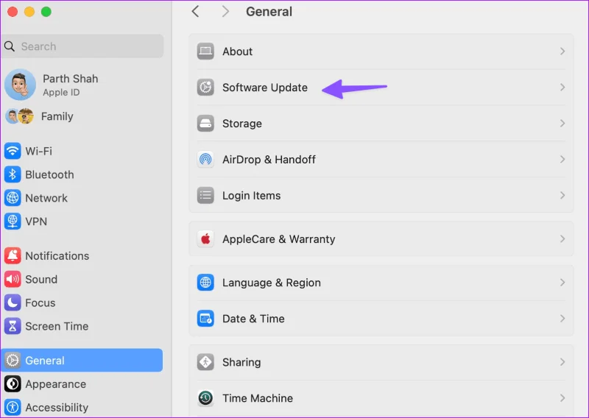
Task: Click the Date & Time calendar icon
Action: coord(205,319)
